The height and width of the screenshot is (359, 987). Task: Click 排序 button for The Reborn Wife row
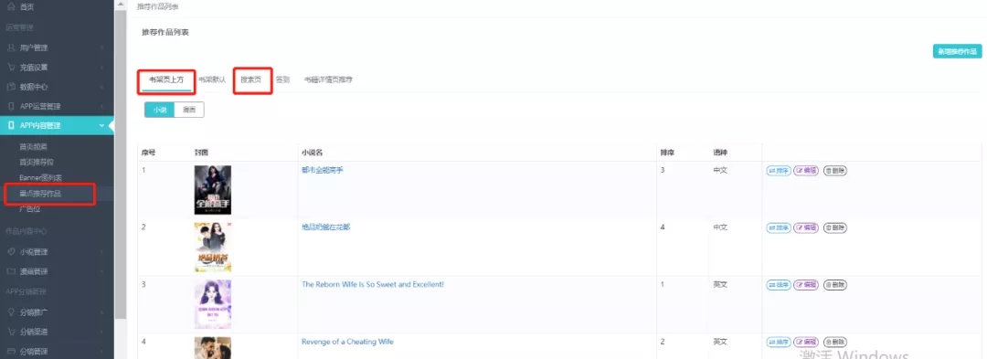[779, 285]
